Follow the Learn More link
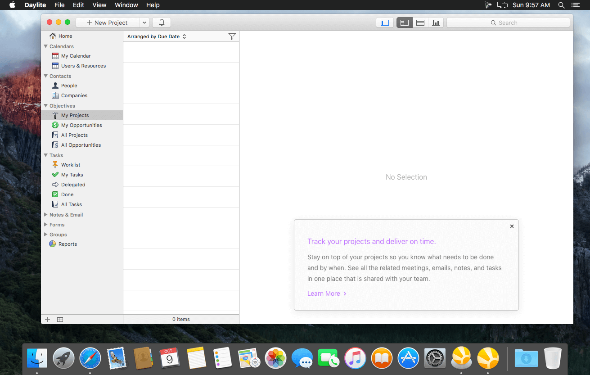590x375 pixels. [327, 294]
